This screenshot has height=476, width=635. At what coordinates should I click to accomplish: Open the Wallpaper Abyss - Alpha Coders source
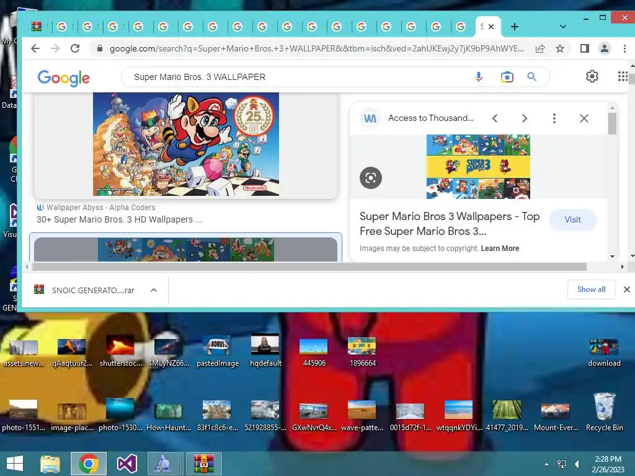click(100, 207)
